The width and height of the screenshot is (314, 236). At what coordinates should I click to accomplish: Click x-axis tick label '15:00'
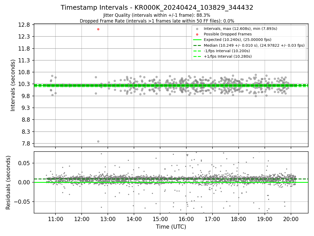[160, 219]
